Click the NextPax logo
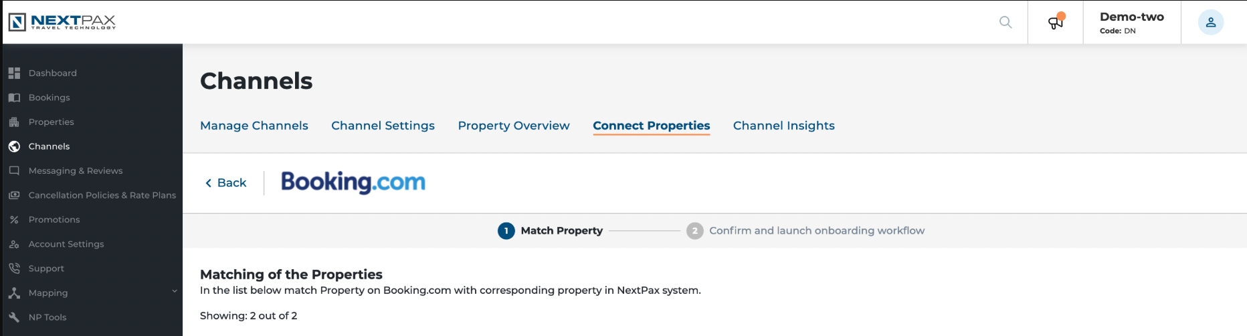The image size is (1247, 336). click(62, 22)
